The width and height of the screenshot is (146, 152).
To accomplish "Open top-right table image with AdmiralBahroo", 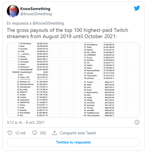I will click(107, 61).
